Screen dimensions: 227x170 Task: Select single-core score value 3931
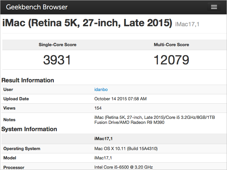57,60
